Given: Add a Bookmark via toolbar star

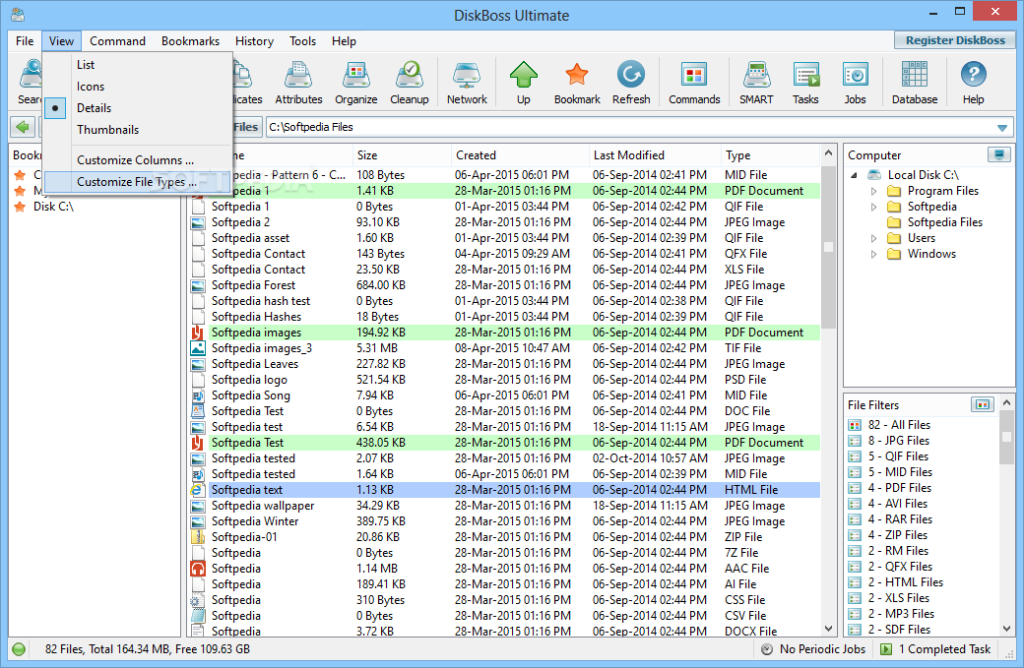Looking at the screenshot, I should (577, 83).
